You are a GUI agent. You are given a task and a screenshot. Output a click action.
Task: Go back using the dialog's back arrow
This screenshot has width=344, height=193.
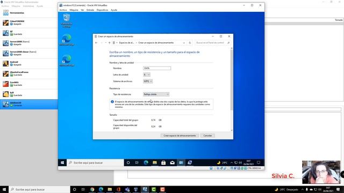(x=96, y=43)
